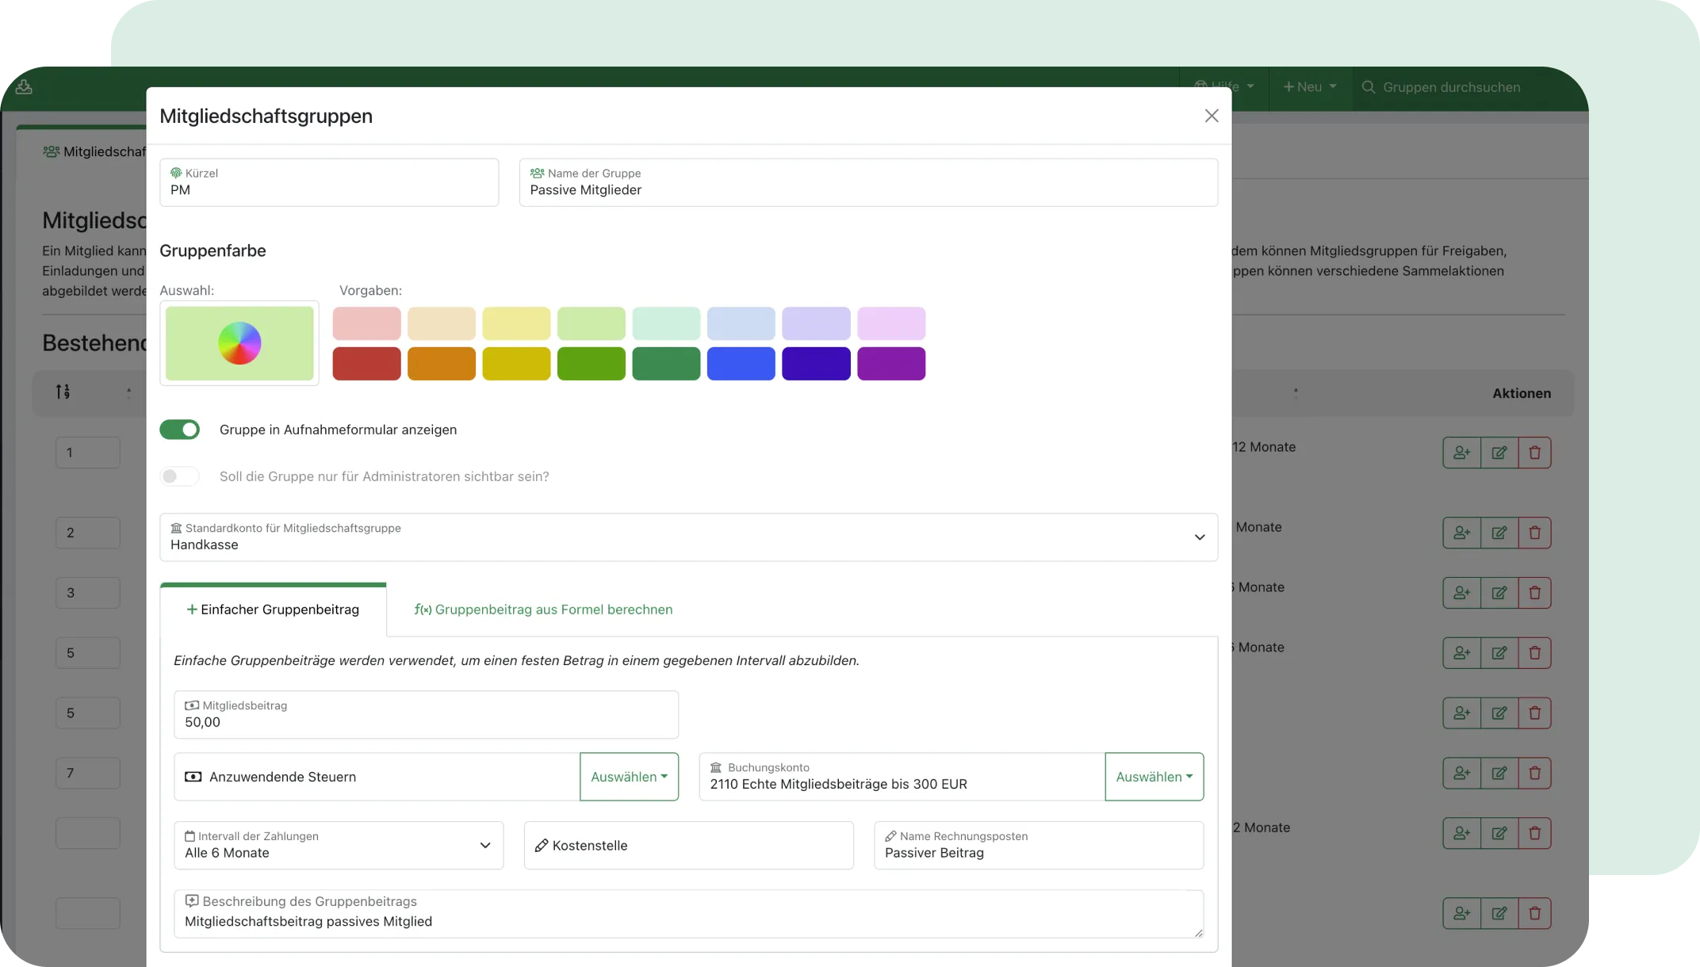1700x967 pixels.
Task: Edit the group in row 7
Action: click(1499, 773)
